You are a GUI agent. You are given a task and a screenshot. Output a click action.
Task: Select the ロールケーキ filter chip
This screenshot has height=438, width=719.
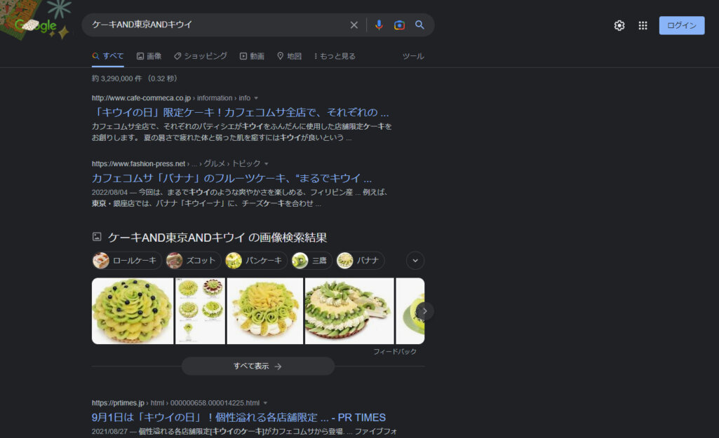point(127,261)
